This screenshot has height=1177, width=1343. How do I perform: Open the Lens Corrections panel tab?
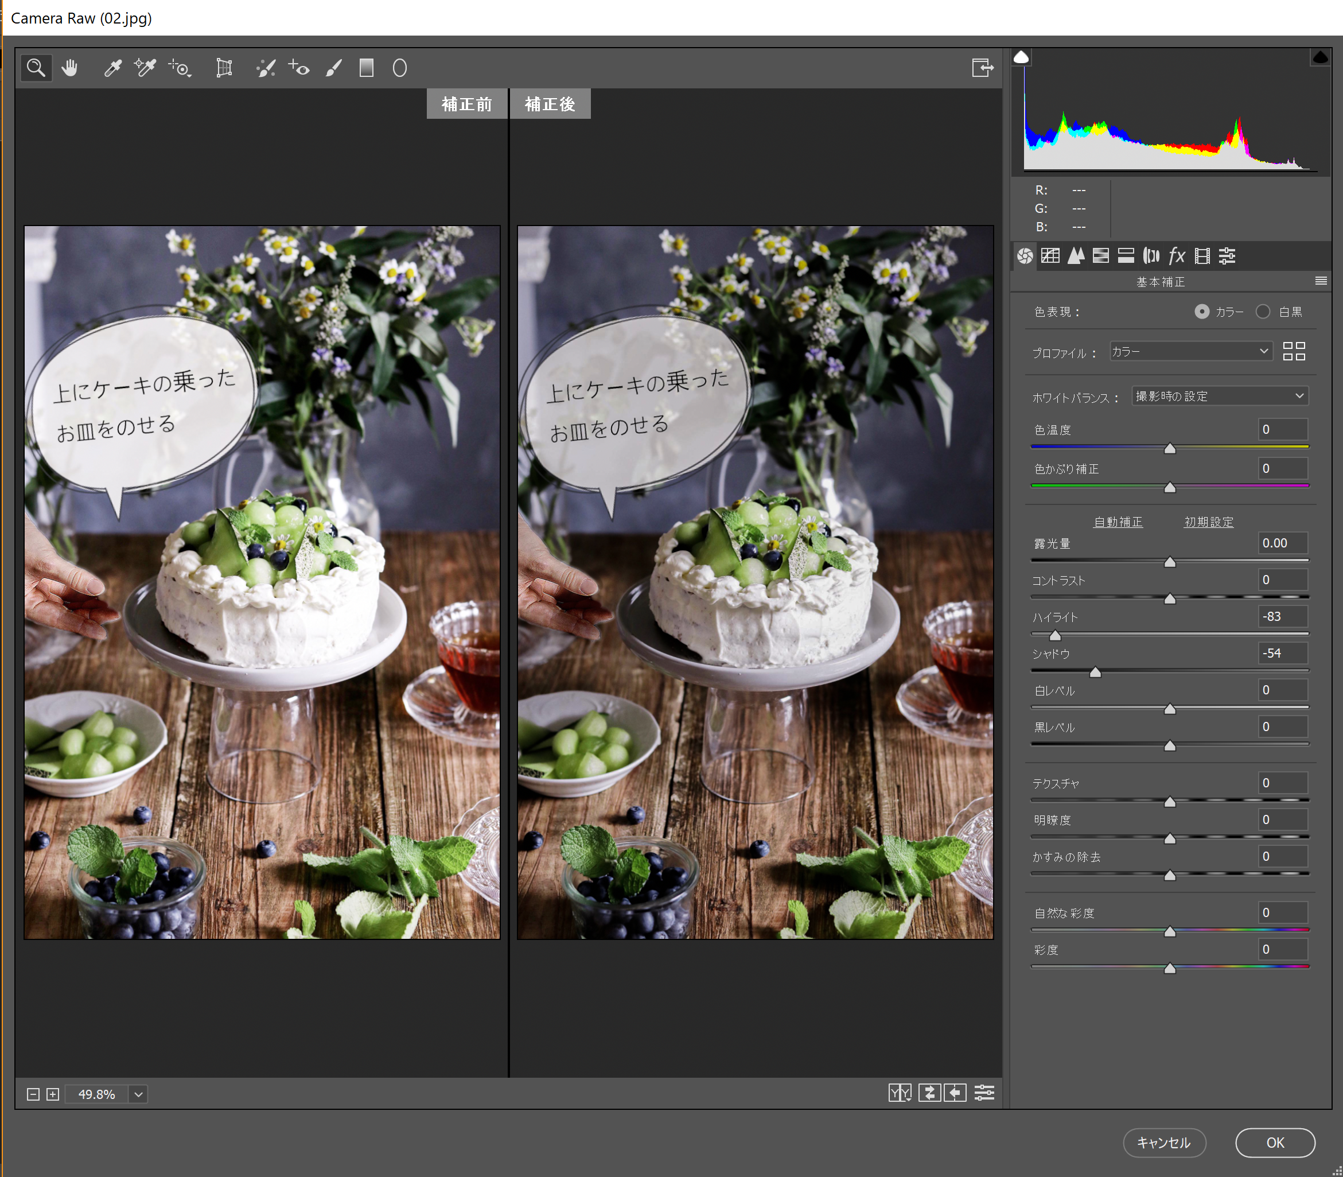[1151, 256]
